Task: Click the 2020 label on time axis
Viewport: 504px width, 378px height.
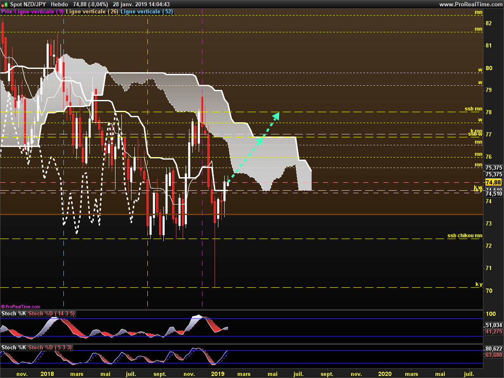Action: pyautogui.click(x=385, y=373)
